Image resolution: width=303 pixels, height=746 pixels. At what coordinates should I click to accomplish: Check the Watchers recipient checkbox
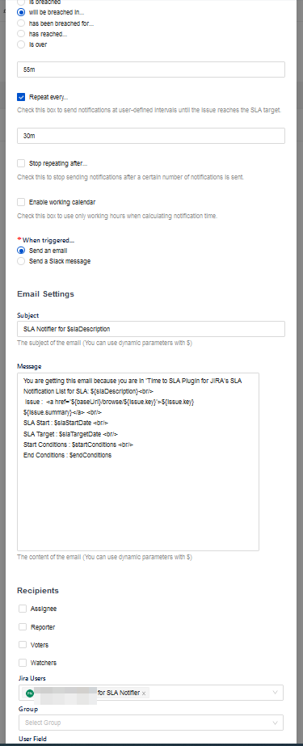pyautogui.click(x=23, y=662)
